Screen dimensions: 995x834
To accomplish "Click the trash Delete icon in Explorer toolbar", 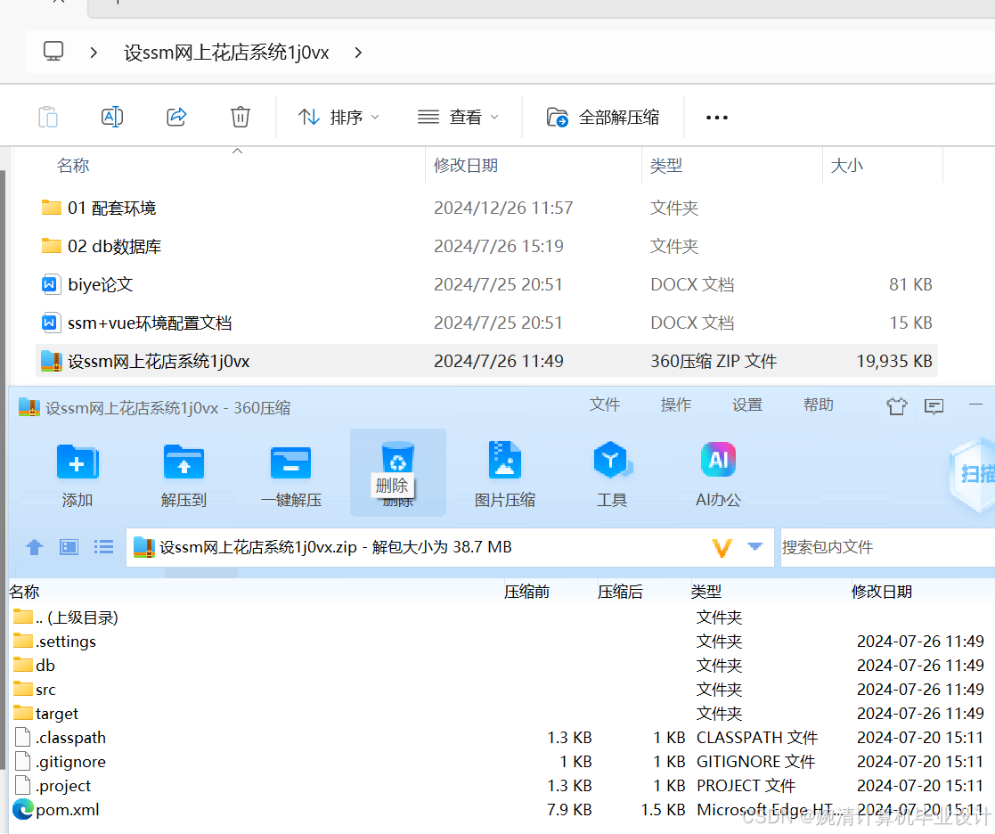I will point(241,117).
